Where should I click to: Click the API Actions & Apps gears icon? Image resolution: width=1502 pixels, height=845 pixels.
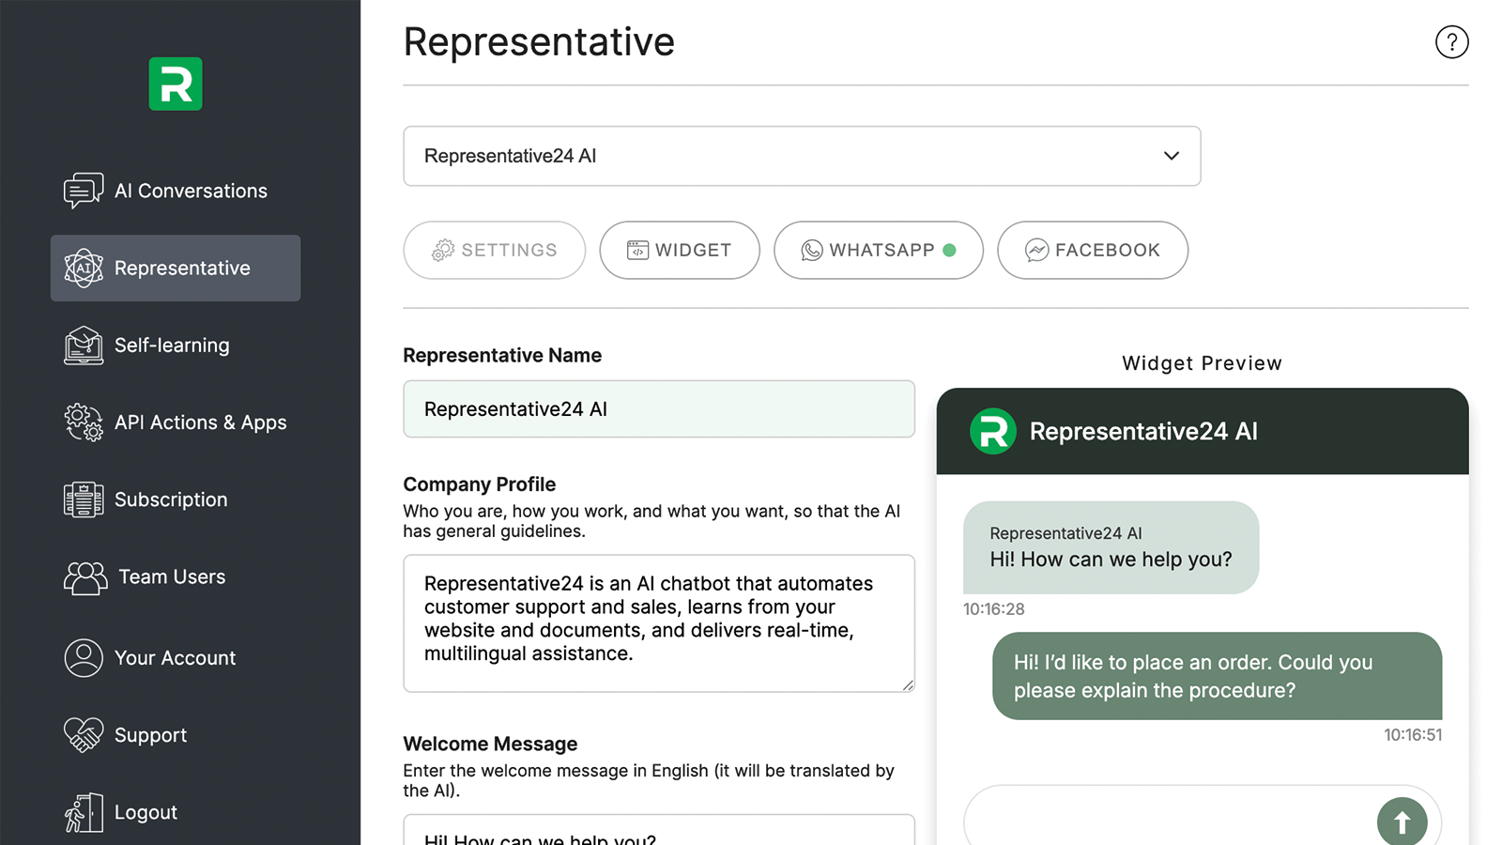click(84, 422)
